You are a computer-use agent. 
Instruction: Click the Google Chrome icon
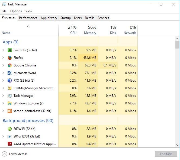[10, 65]
